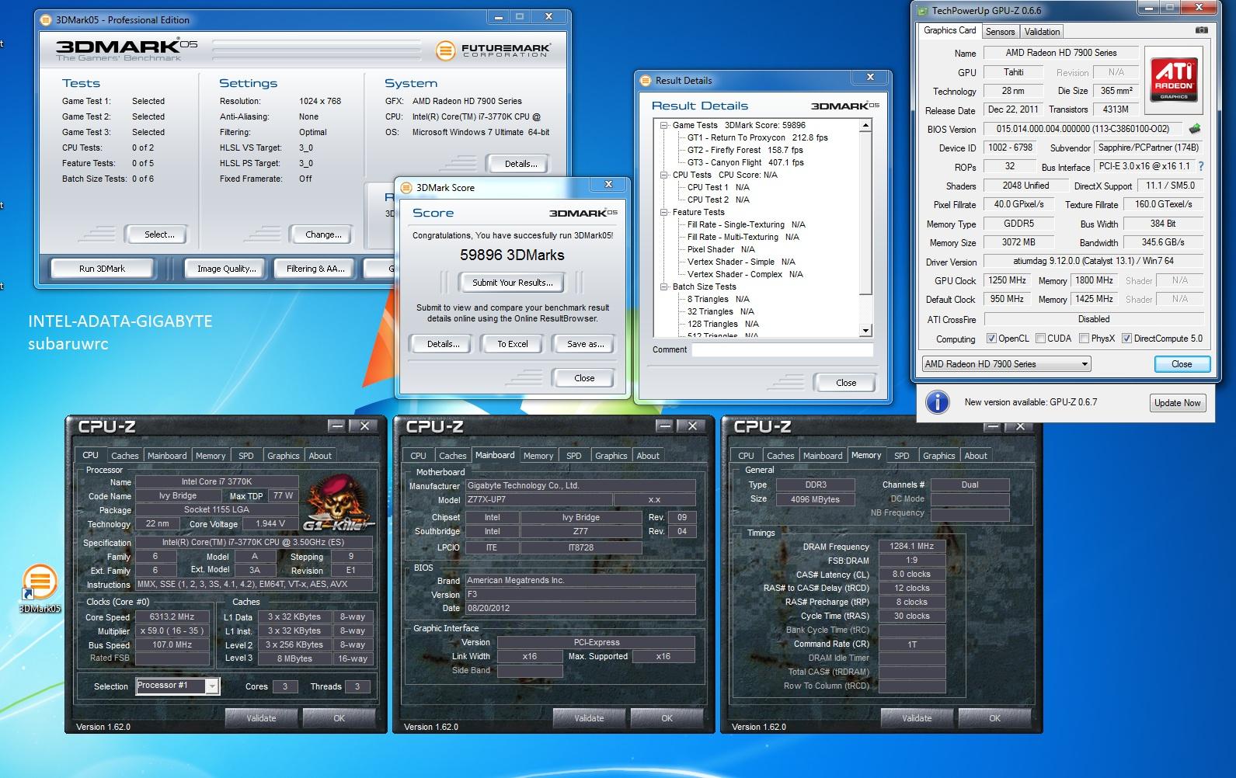This screenshot has width=1236, height=778.
Task: Click the DRAM Frequency 1284.1 MHz value
Action: point(911,546)
